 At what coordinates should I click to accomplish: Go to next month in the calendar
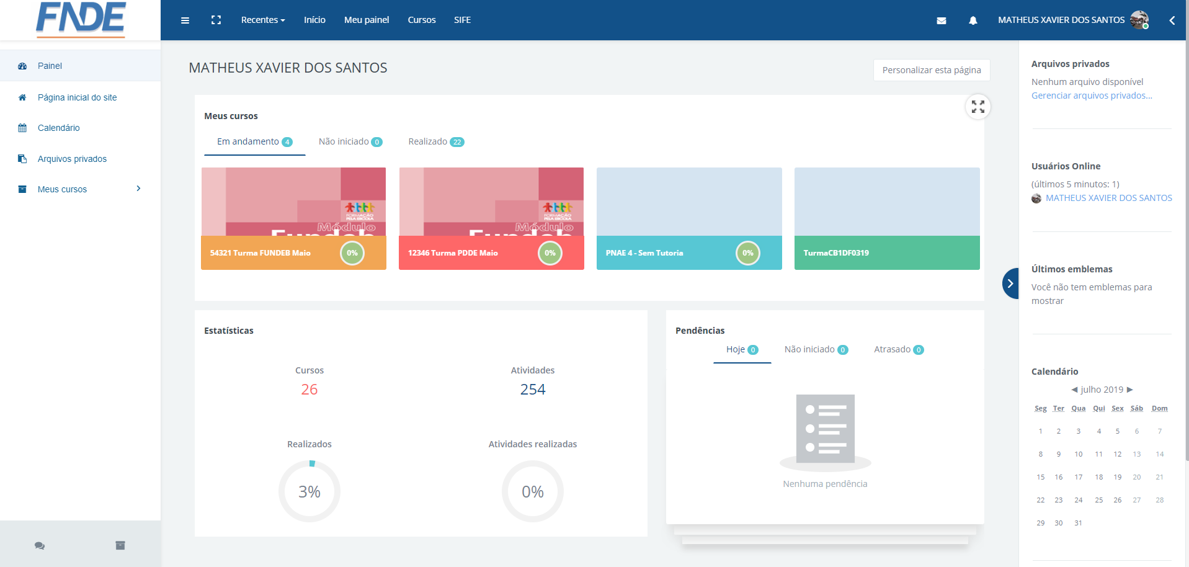(x=1130, y=390)
